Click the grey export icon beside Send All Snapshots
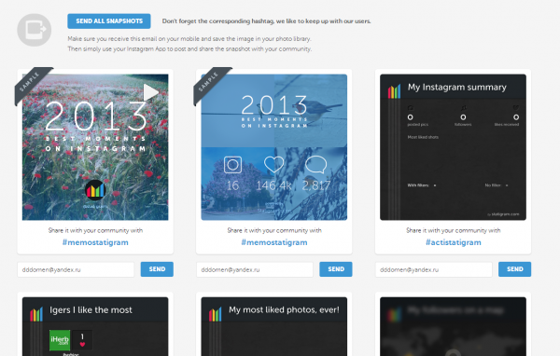 tap(35, 30)
